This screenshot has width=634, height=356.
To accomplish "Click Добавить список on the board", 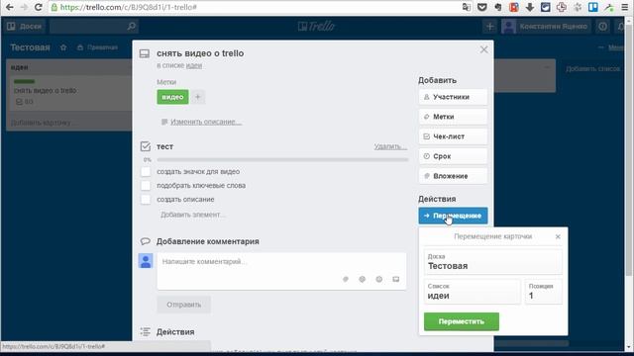I will click(x=592, y=69).
